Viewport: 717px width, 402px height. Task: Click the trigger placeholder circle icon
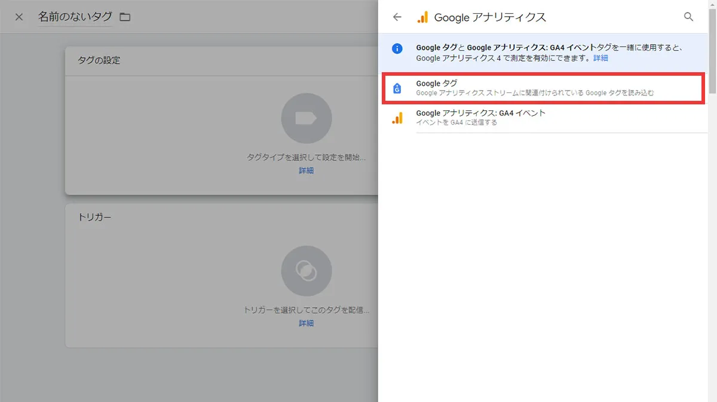pyautogui.click(x=307, y=270)
